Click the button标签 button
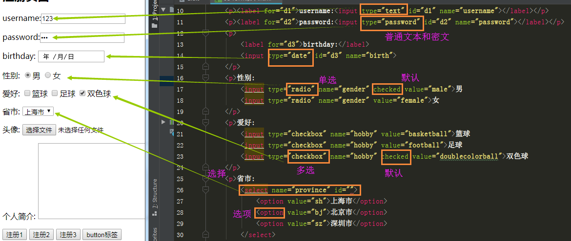 click(102, 235)
